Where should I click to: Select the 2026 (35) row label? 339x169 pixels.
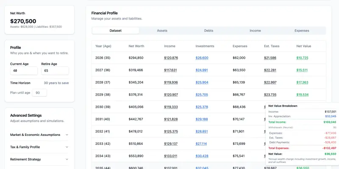(x=103, y=58)
